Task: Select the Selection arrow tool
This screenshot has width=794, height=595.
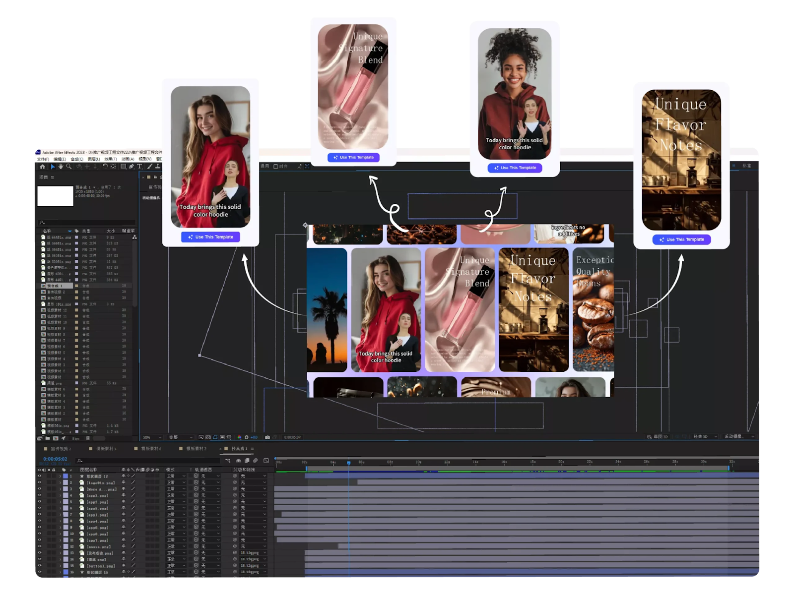Action: (x=53, y=167)
